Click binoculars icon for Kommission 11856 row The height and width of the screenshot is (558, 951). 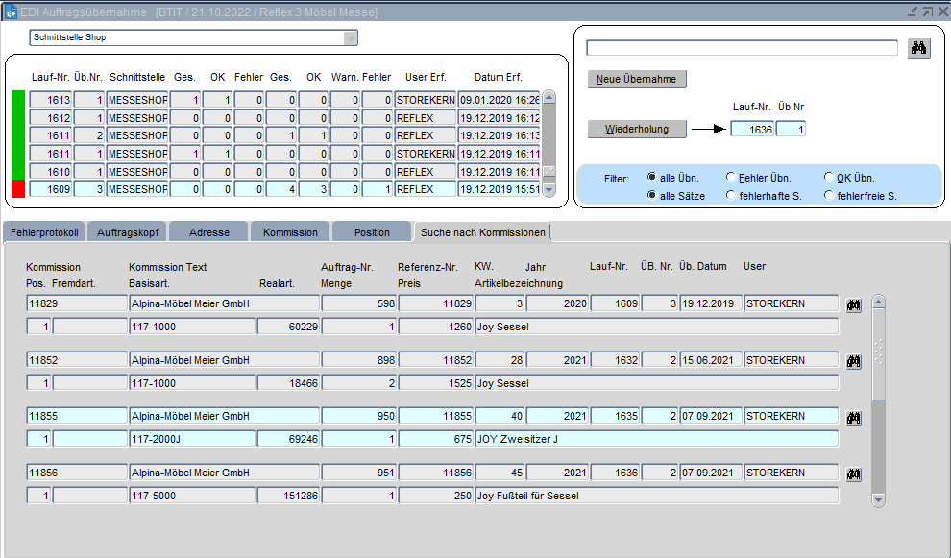[x=853, y=474]
